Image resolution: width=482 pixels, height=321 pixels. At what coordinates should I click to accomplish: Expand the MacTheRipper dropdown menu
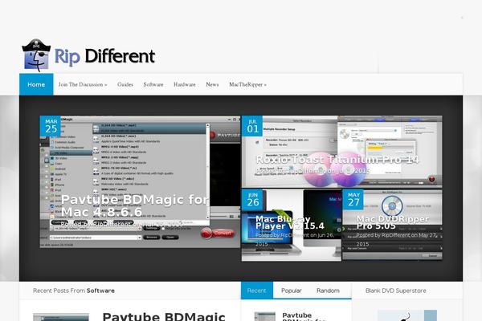[247, 84]
